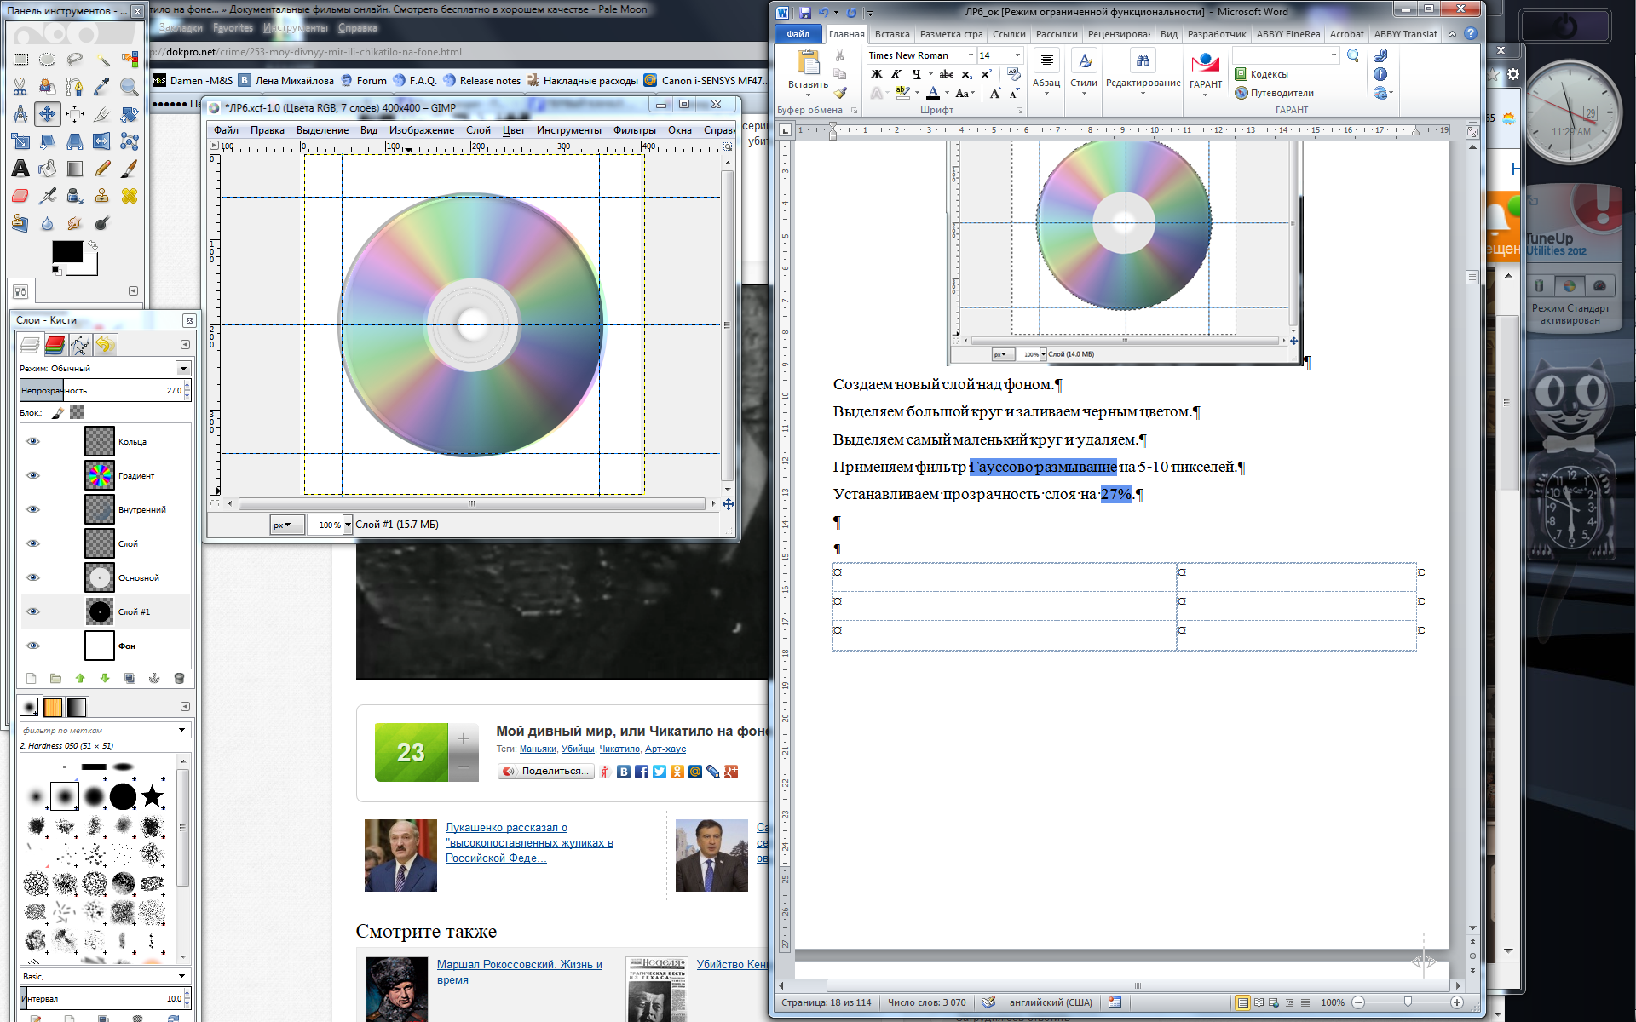
Task: Open the layer mode Режим dropdown
Action: click(183, 369)
